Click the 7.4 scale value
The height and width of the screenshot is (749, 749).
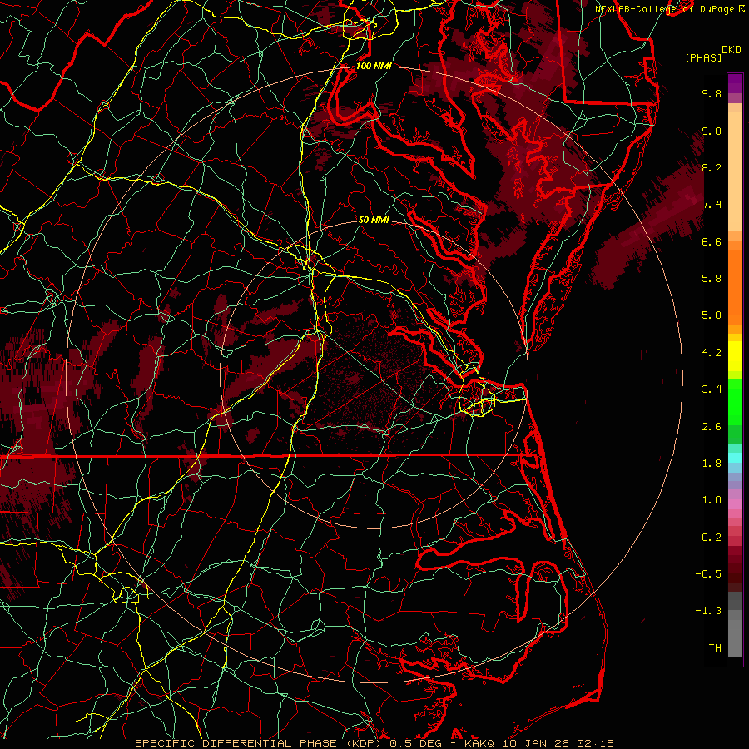[x=712, y=205]
